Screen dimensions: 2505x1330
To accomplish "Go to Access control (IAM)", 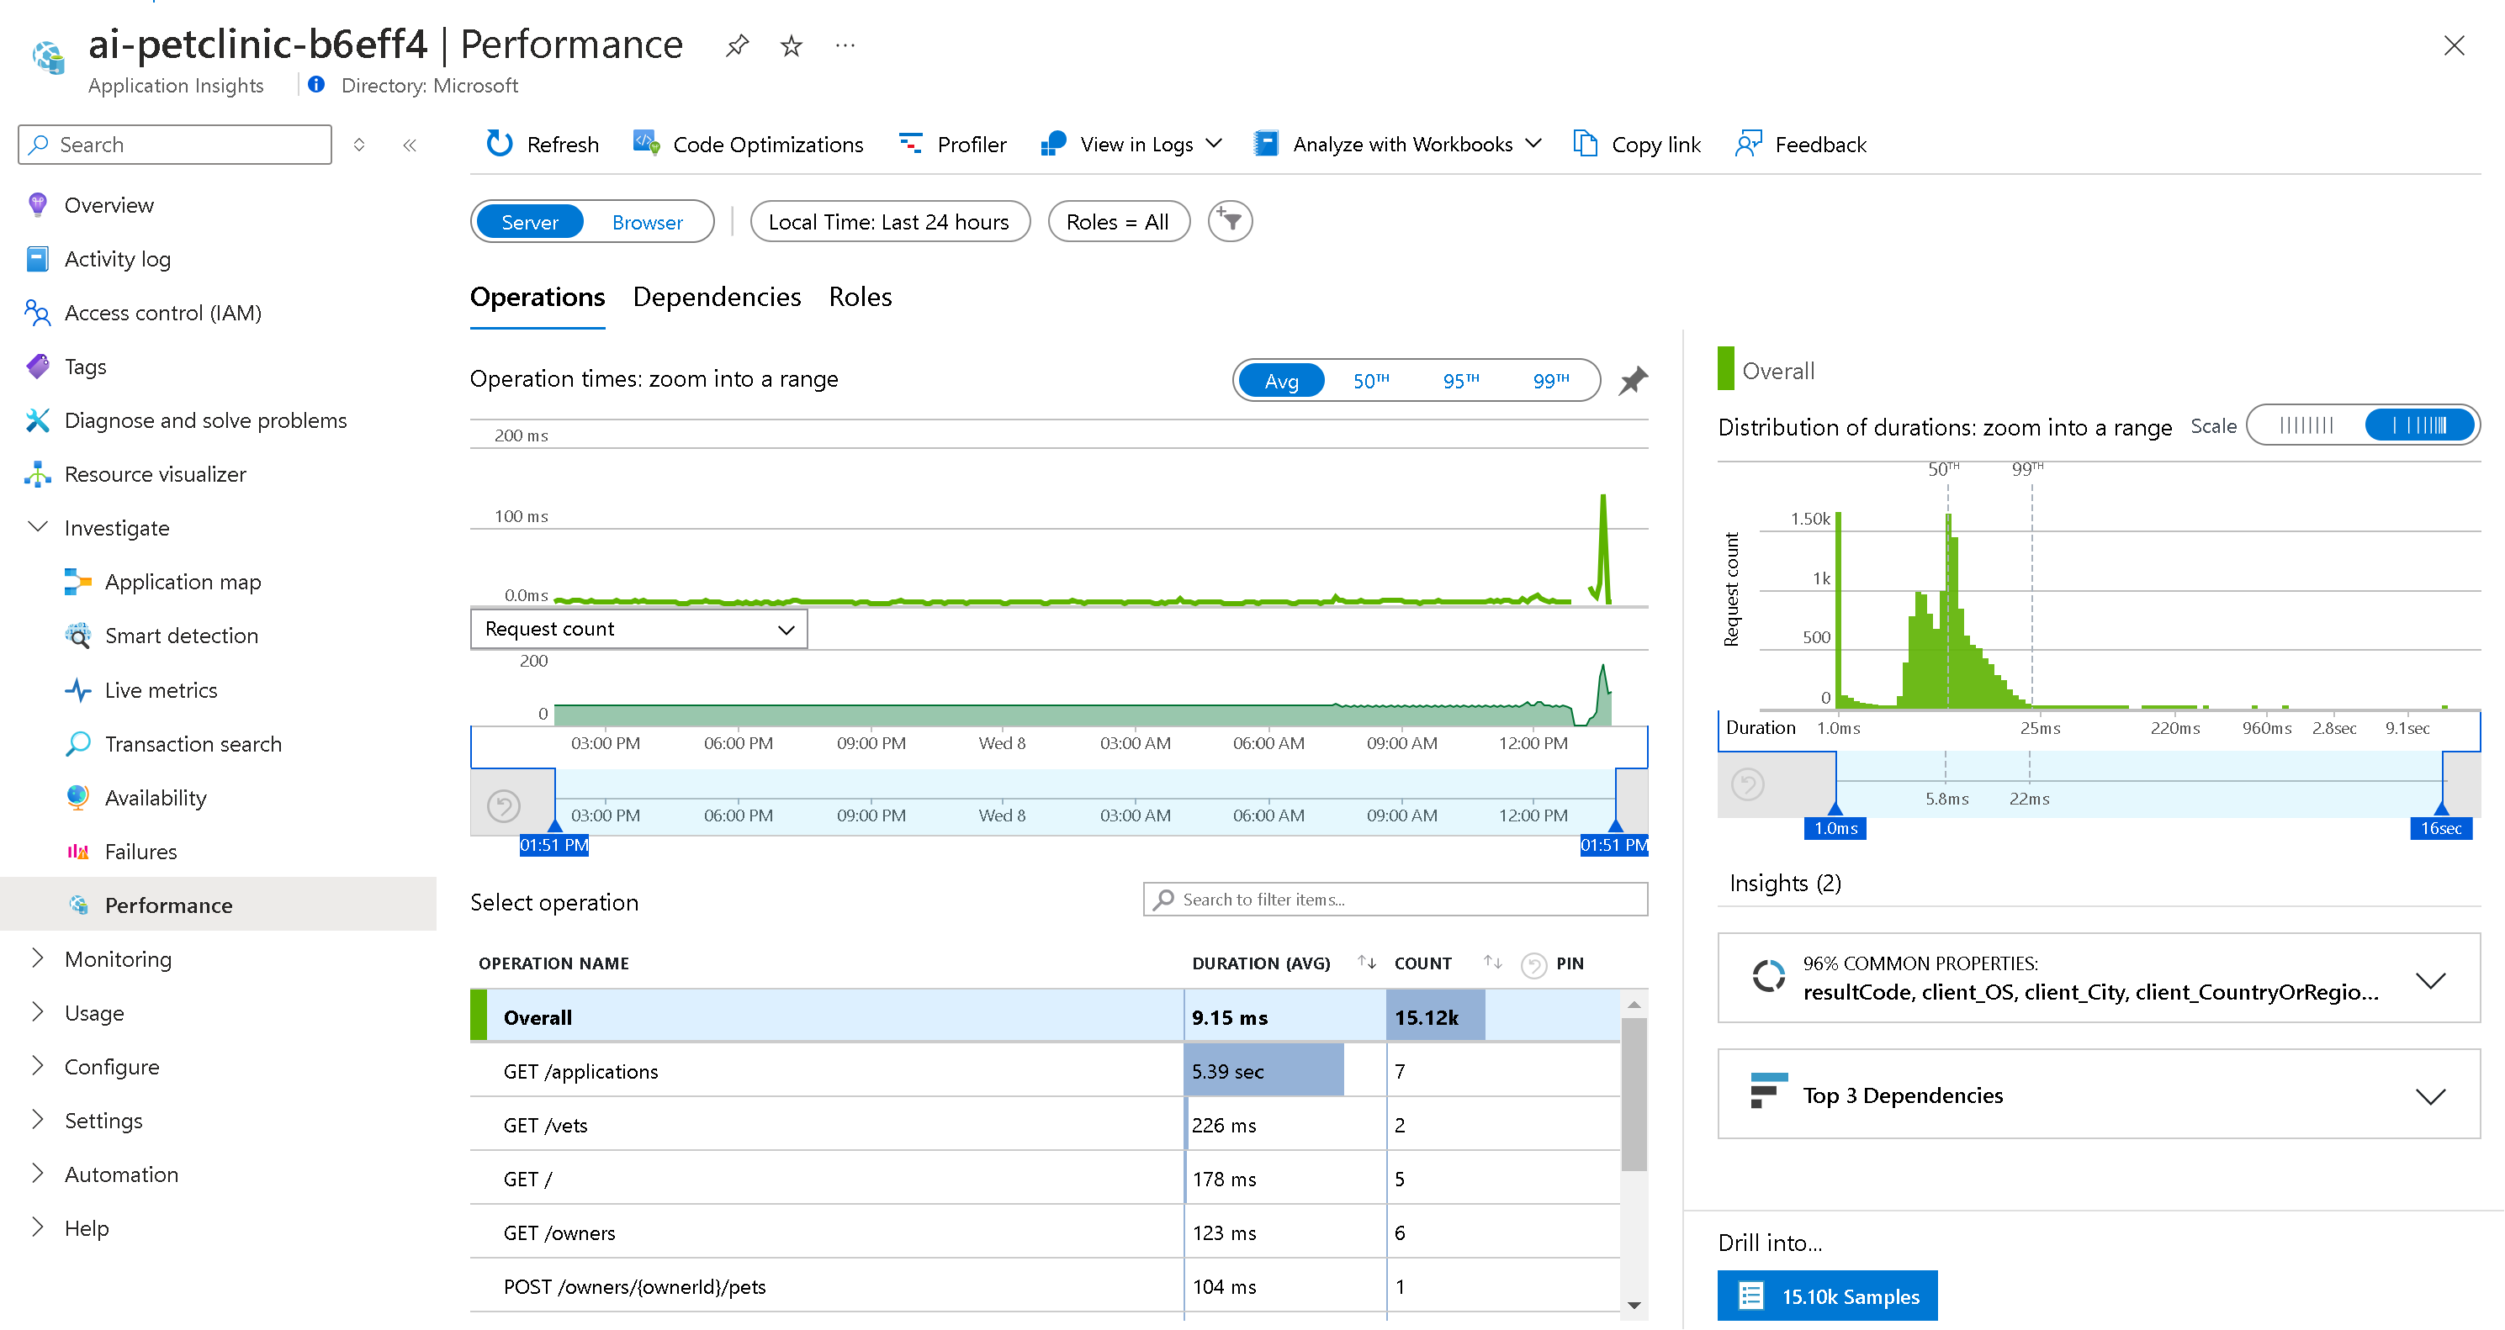I will 162,313.
